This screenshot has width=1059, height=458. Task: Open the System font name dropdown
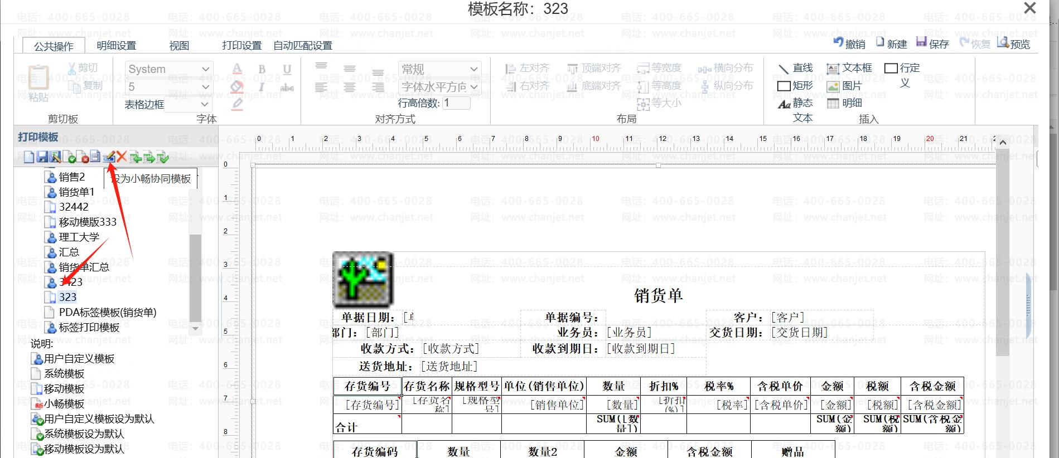coord(205,69)
